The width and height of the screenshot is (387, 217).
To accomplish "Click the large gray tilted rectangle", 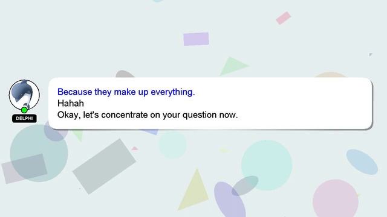I will [x=104, y=166].
